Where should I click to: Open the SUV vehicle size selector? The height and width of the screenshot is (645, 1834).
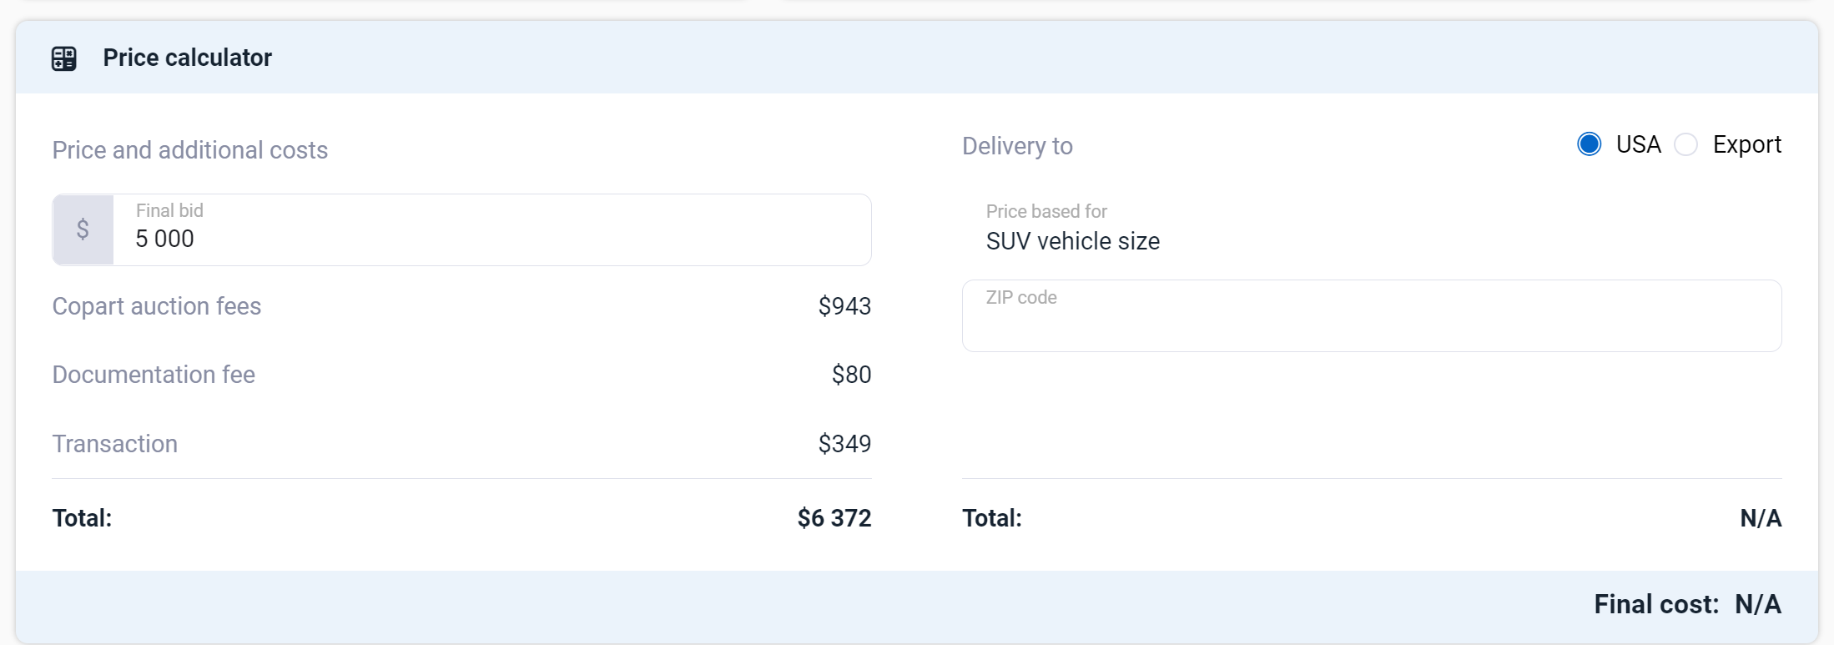tap(1072, 241)
